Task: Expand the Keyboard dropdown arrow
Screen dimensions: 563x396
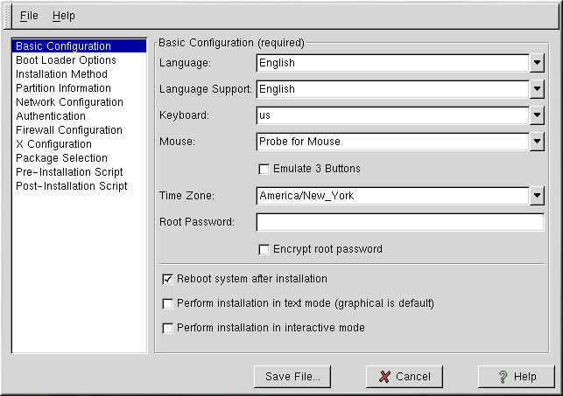Action: 537,115
